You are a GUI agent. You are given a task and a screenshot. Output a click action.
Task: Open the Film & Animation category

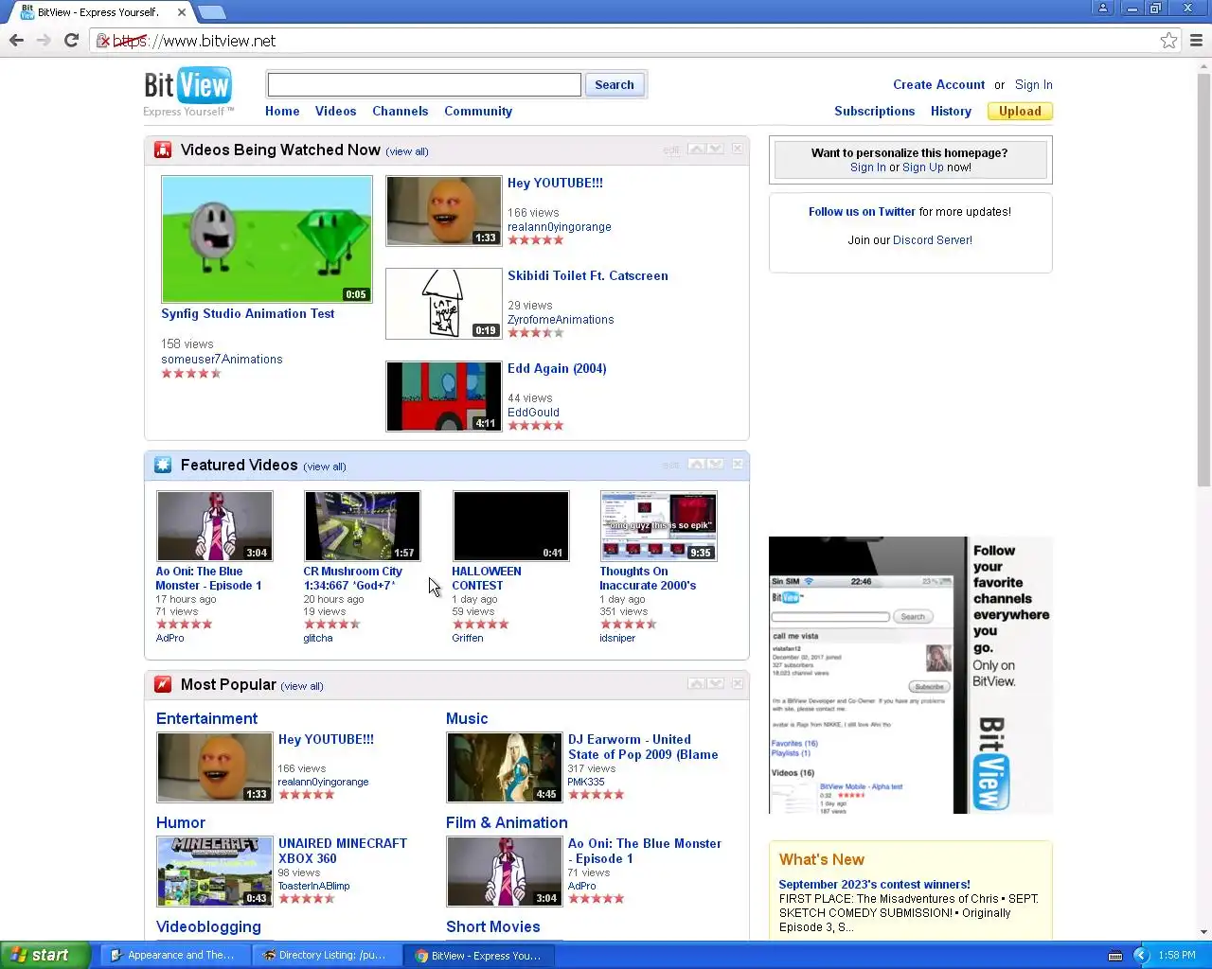[507, 822]
